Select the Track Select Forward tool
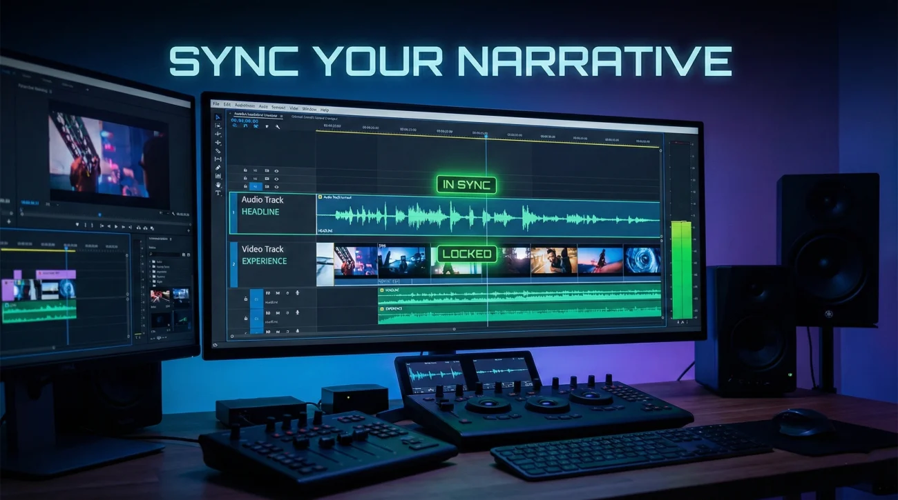 point(218,126)
